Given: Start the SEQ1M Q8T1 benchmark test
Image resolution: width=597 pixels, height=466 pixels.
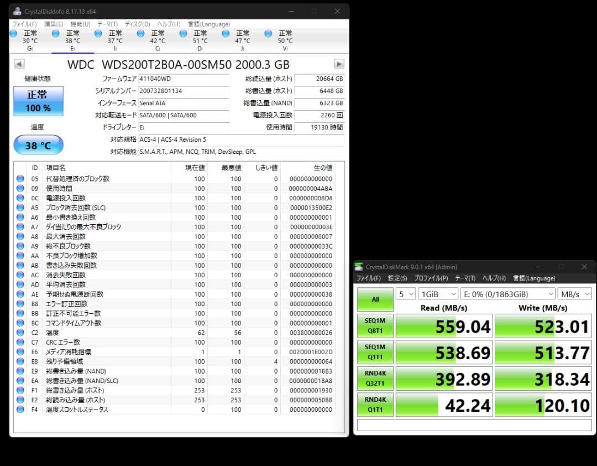Looking at the screenshot, I should pyautogui.click(x=375, y=326).
